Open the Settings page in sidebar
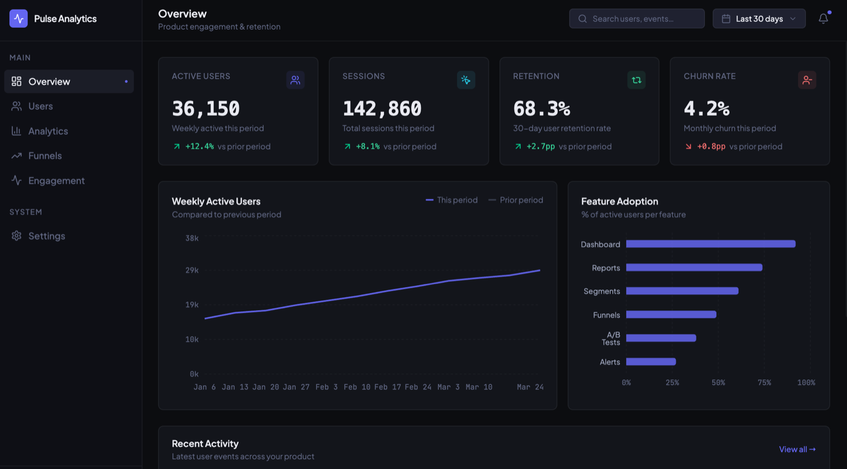847x469 pixels. [69, 236]
